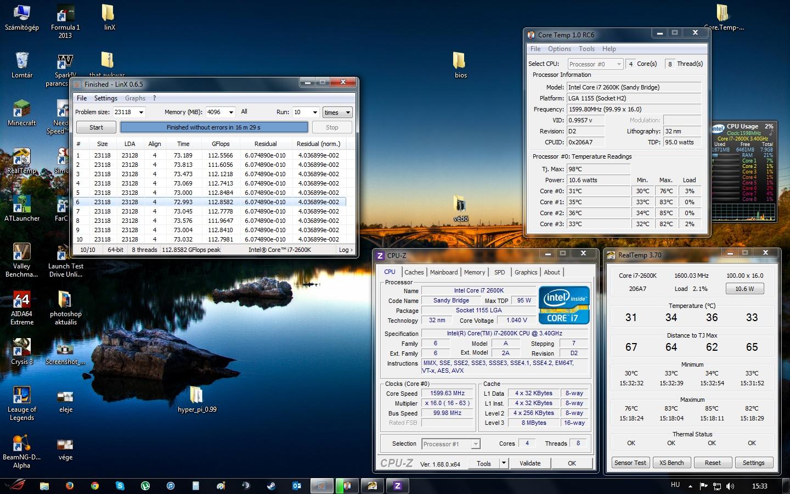Open the Tools menu in Core Temp
Screen dimensions: 790x494
(586, 49)
